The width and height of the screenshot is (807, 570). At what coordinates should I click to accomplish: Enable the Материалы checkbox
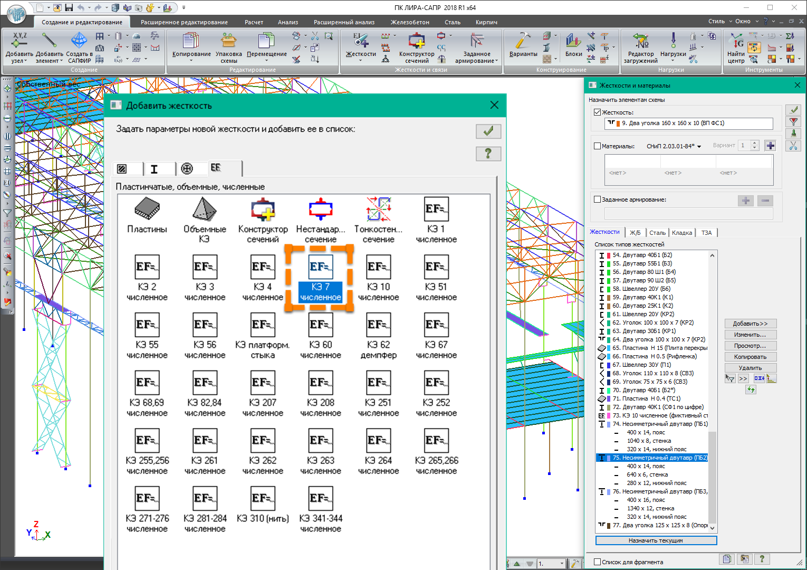click(x=598, y=146)
